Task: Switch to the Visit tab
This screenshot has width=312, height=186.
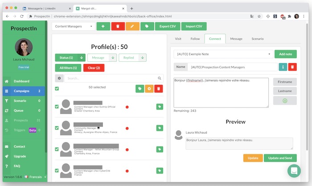Action: 178,39
